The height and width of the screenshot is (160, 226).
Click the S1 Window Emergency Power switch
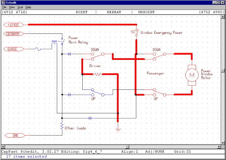pyautogui.click(x=137, y=33)
